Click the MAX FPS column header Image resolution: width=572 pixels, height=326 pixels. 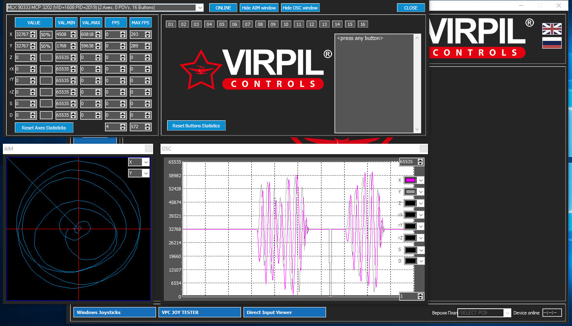[141, 23]
